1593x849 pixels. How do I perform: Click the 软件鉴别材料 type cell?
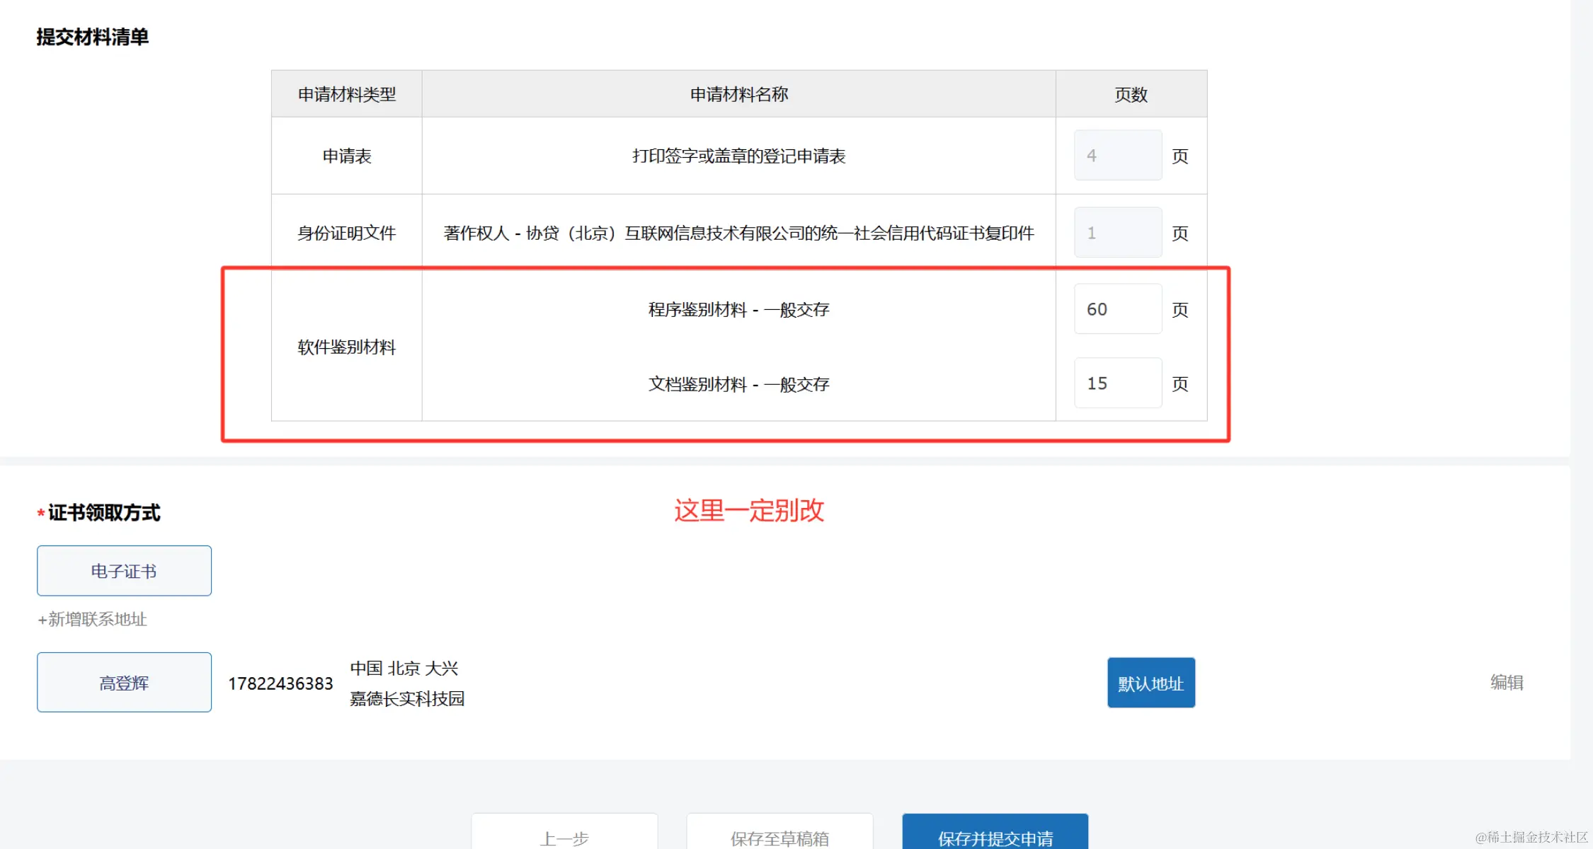(x=347, y=347)
